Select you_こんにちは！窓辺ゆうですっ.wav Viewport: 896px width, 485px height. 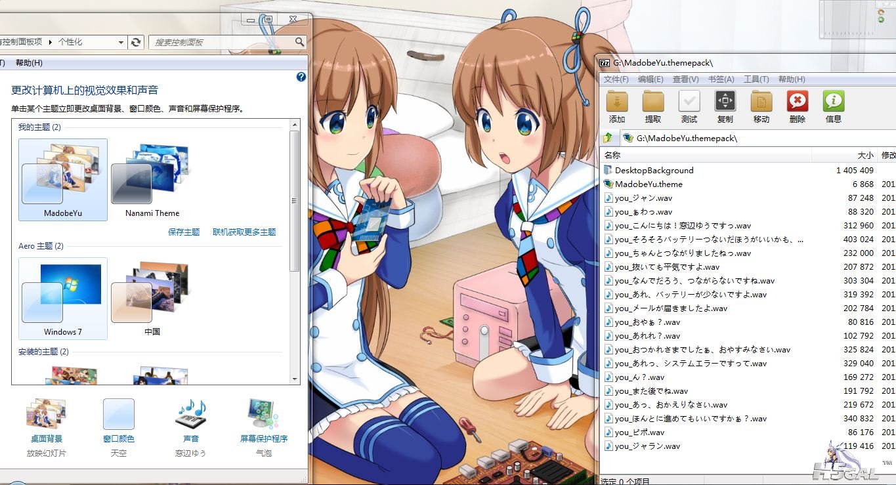(x=677, y=225)
